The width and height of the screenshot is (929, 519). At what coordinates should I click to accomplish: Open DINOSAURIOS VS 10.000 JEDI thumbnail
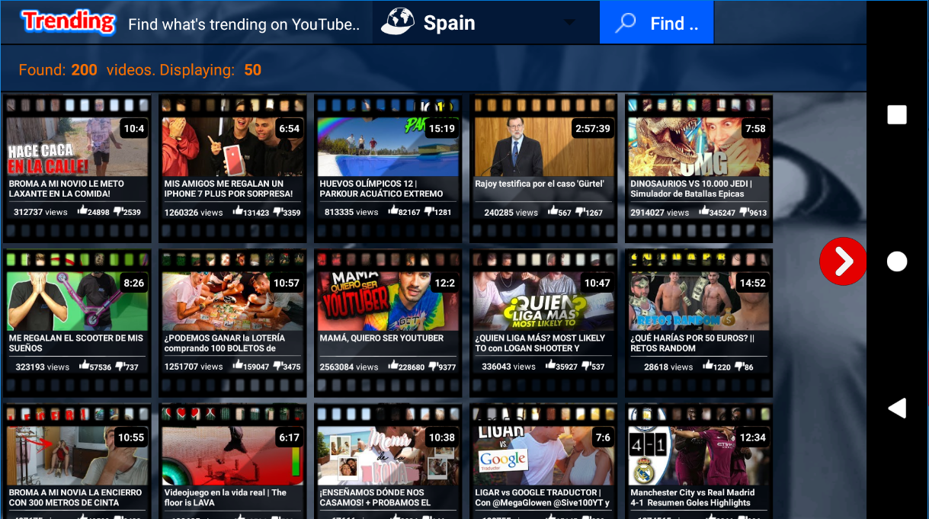click(x=699, y=147)
